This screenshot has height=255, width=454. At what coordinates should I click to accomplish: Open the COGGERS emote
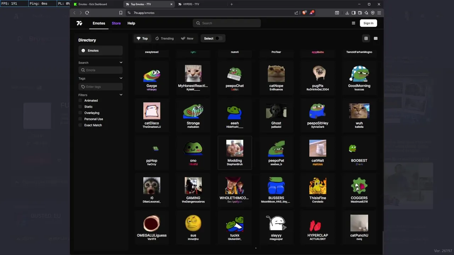point(359,190)
